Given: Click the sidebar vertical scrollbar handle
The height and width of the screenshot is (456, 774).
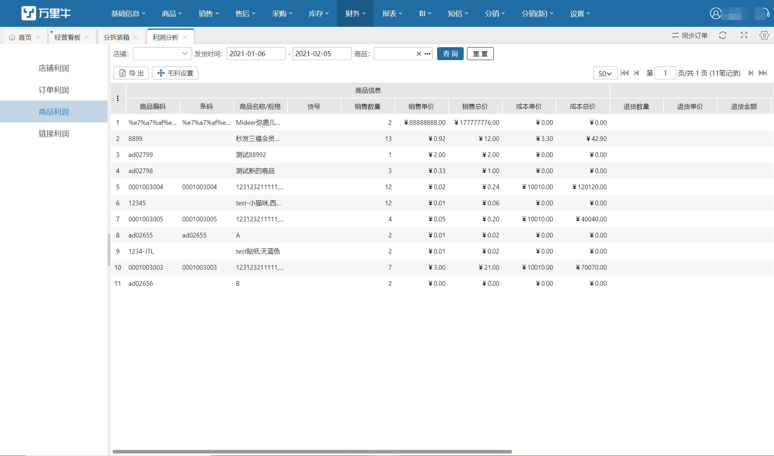Looking at the screenshot, I should (x=109, y=250).
